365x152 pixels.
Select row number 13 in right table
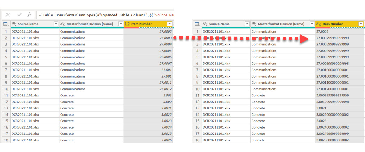pyautogui.click(x=197, y=108)
